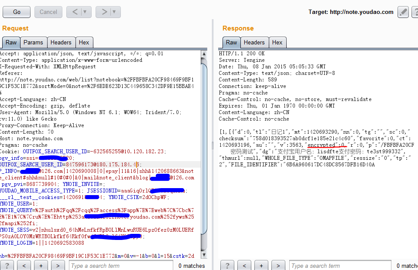Go forward to next request in history
Image resolution: width=418 pixels, height=270 pixels.
[104, 12]
